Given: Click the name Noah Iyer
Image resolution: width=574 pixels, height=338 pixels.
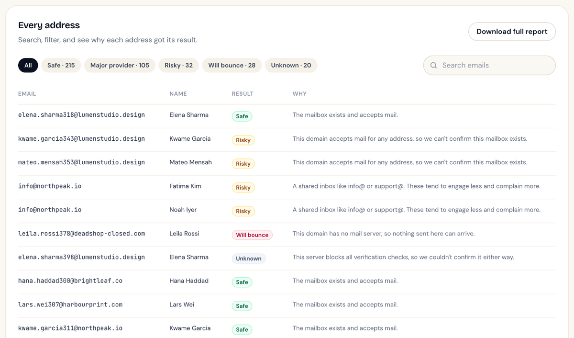Looking at the screenshot, I should [x=183, y=210].
